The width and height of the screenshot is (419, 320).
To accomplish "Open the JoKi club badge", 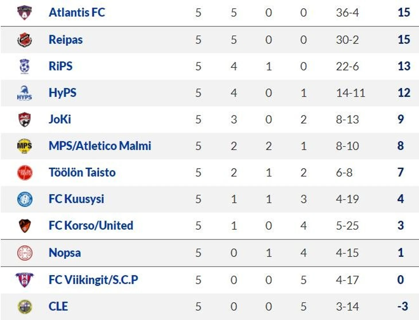I will 24,119.
